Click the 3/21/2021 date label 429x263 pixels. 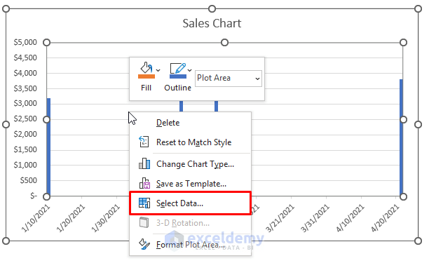[280, 218]
